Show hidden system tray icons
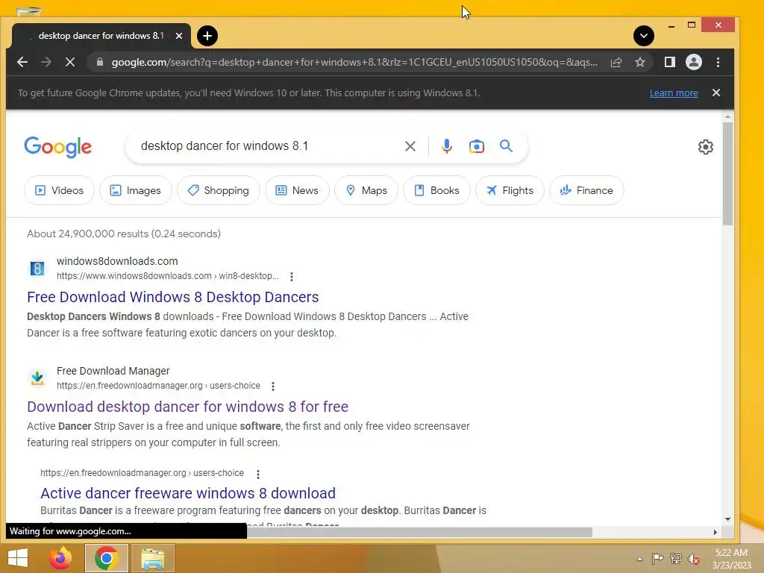 pos(639,559)
